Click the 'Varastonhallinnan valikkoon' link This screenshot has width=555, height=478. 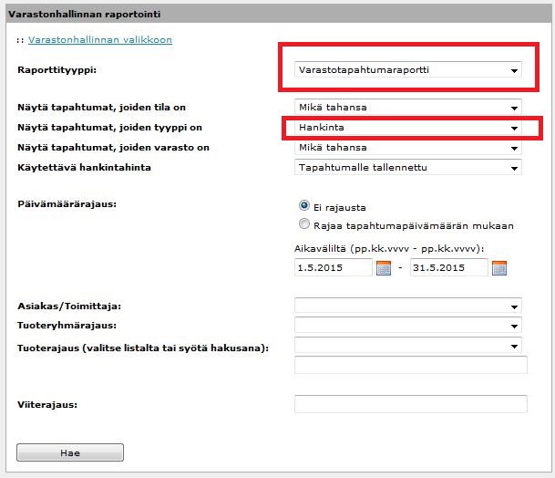click(x=100, y=40)
